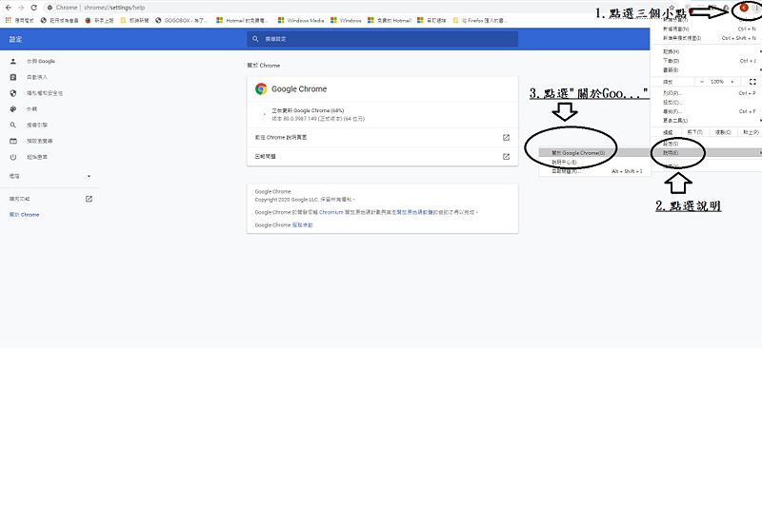Reload the page with the refresh icon

33,8
